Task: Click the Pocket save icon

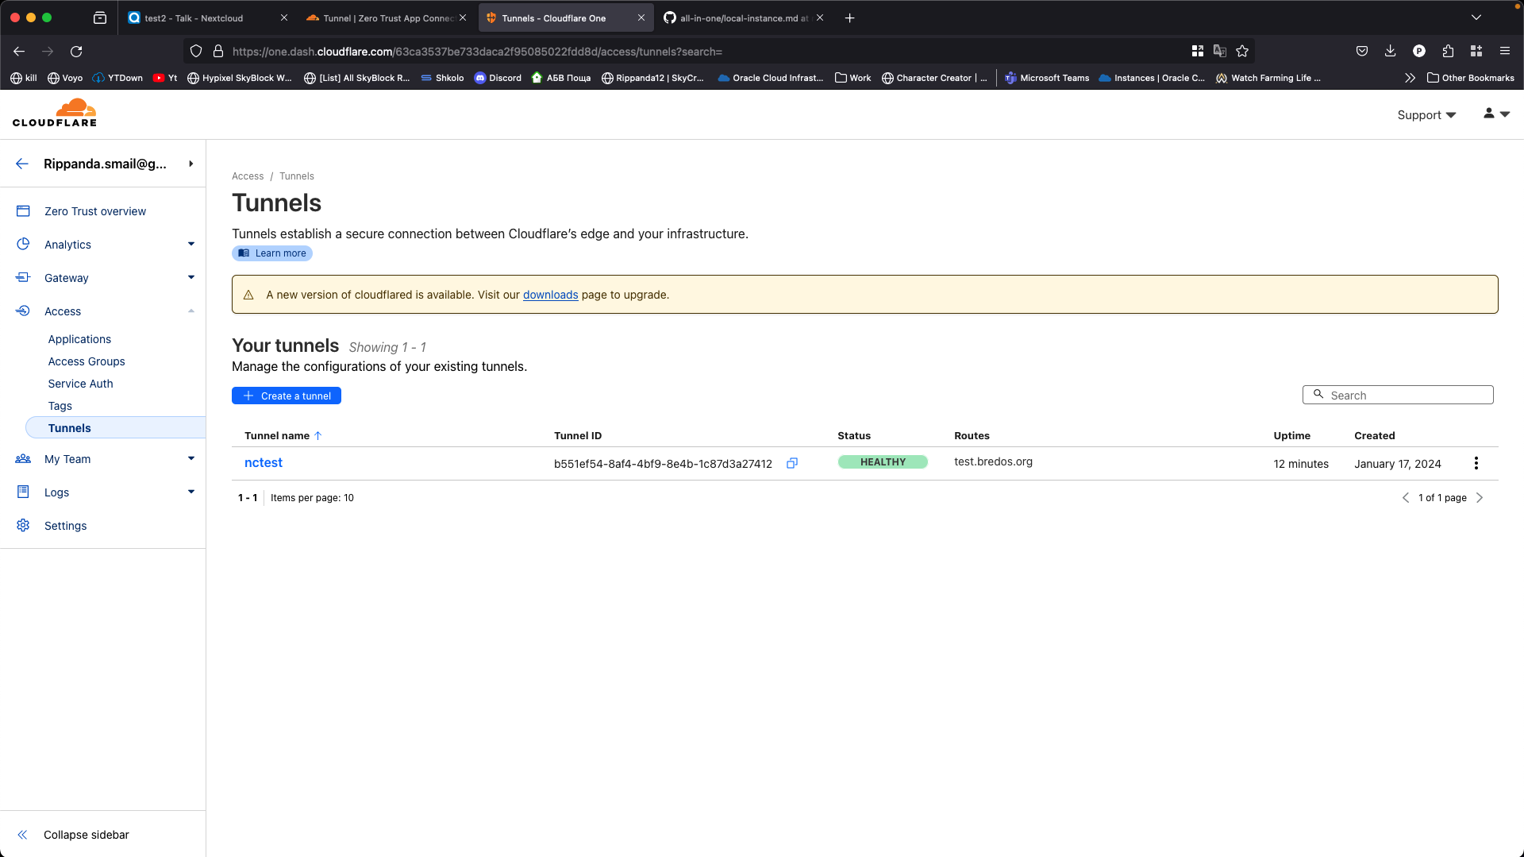Action: pyautogui.click(x=1362, y=52)
